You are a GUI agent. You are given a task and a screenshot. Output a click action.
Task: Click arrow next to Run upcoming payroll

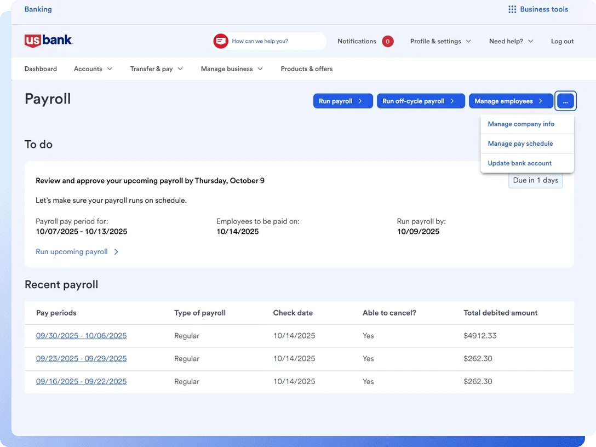pos(116,252)
